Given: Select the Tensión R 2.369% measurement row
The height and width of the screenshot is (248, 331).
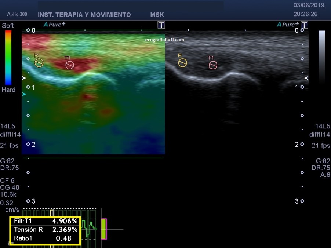Looking at the screenshot, I should click(x=46, y=230).
